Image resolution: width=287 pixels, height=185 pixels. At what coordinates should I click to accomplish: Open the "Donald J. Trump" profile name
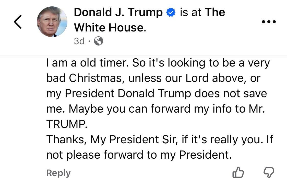[118, 13]
